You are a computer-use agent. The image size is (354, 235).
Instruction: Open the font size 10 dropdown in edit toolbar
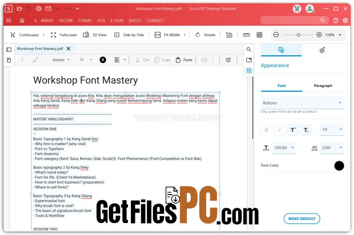[86, 60]
